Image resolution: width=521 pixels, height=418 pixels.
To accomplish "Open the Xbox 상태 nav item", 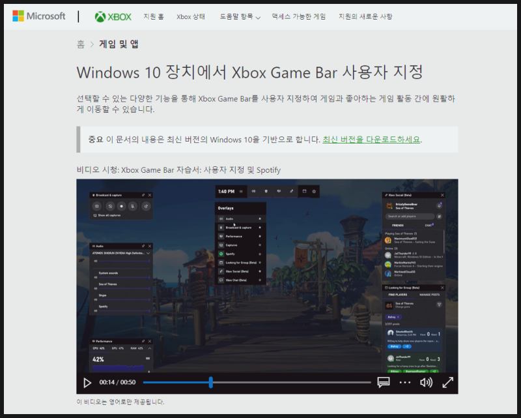I will click(191, 17).
